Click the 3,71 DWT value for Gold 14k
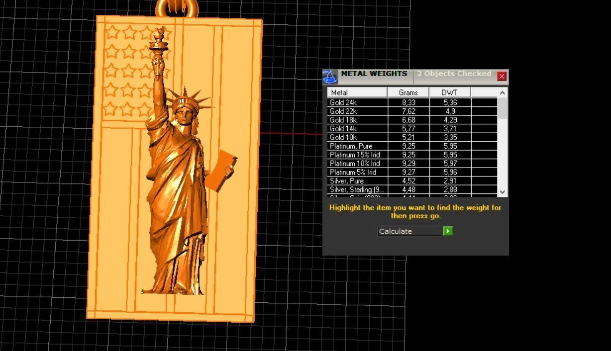611x351 pixels. [450, 129]
